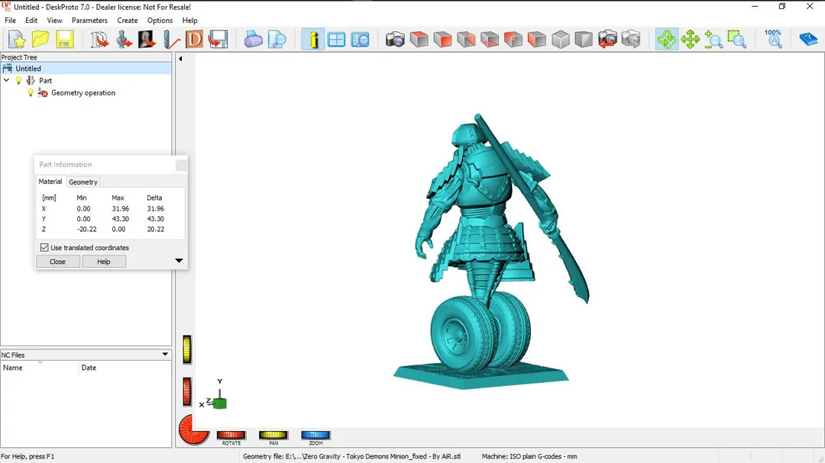The image size is (825, 463).
Task: Select the dark gray cube view
Action: 584,40
